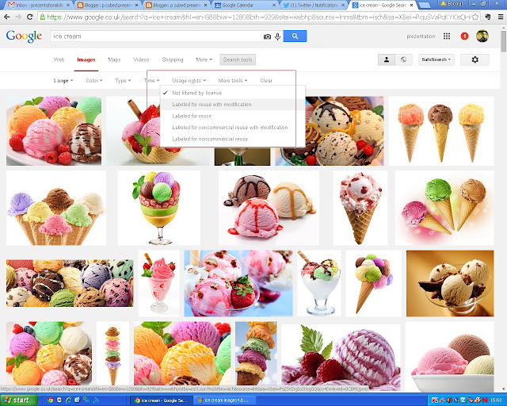
Task: Click the microphone voice search icon
Action: click(276, 36)
